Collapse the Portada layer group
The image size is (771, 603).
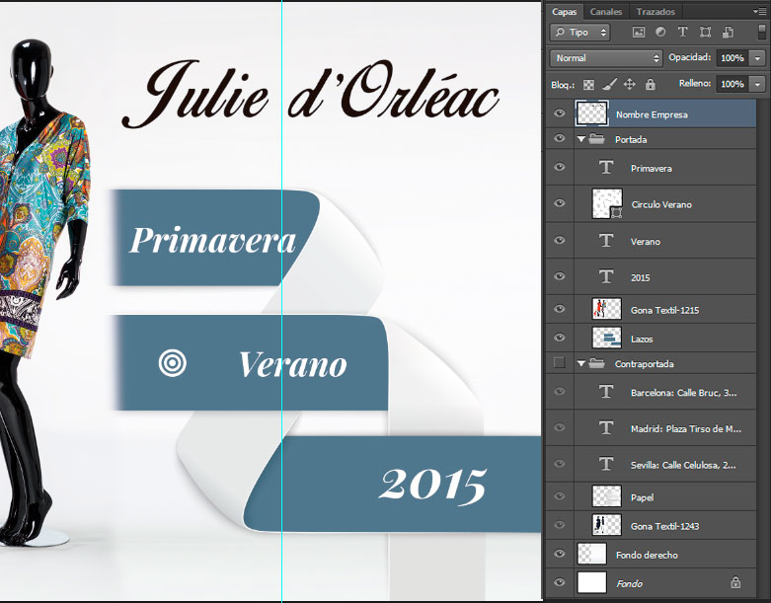[x=581, y=140]
